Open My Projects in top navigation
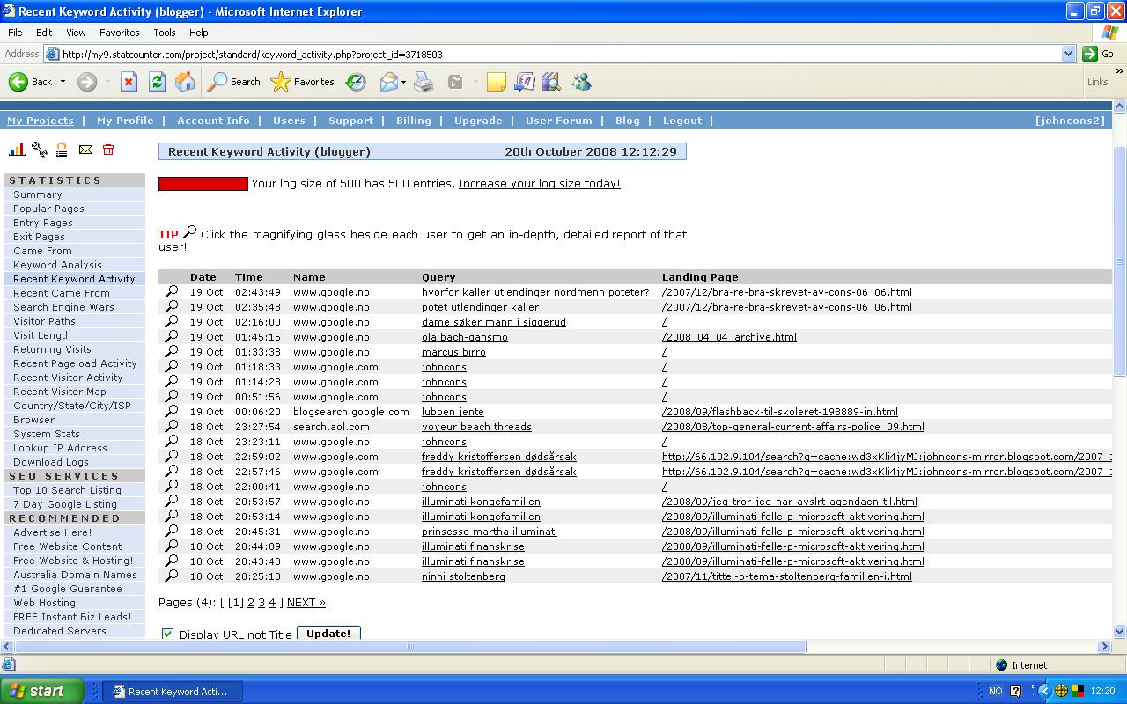The width and height of the screenshot is (1127, 704). pyautogui.click(x=41, y=121)
